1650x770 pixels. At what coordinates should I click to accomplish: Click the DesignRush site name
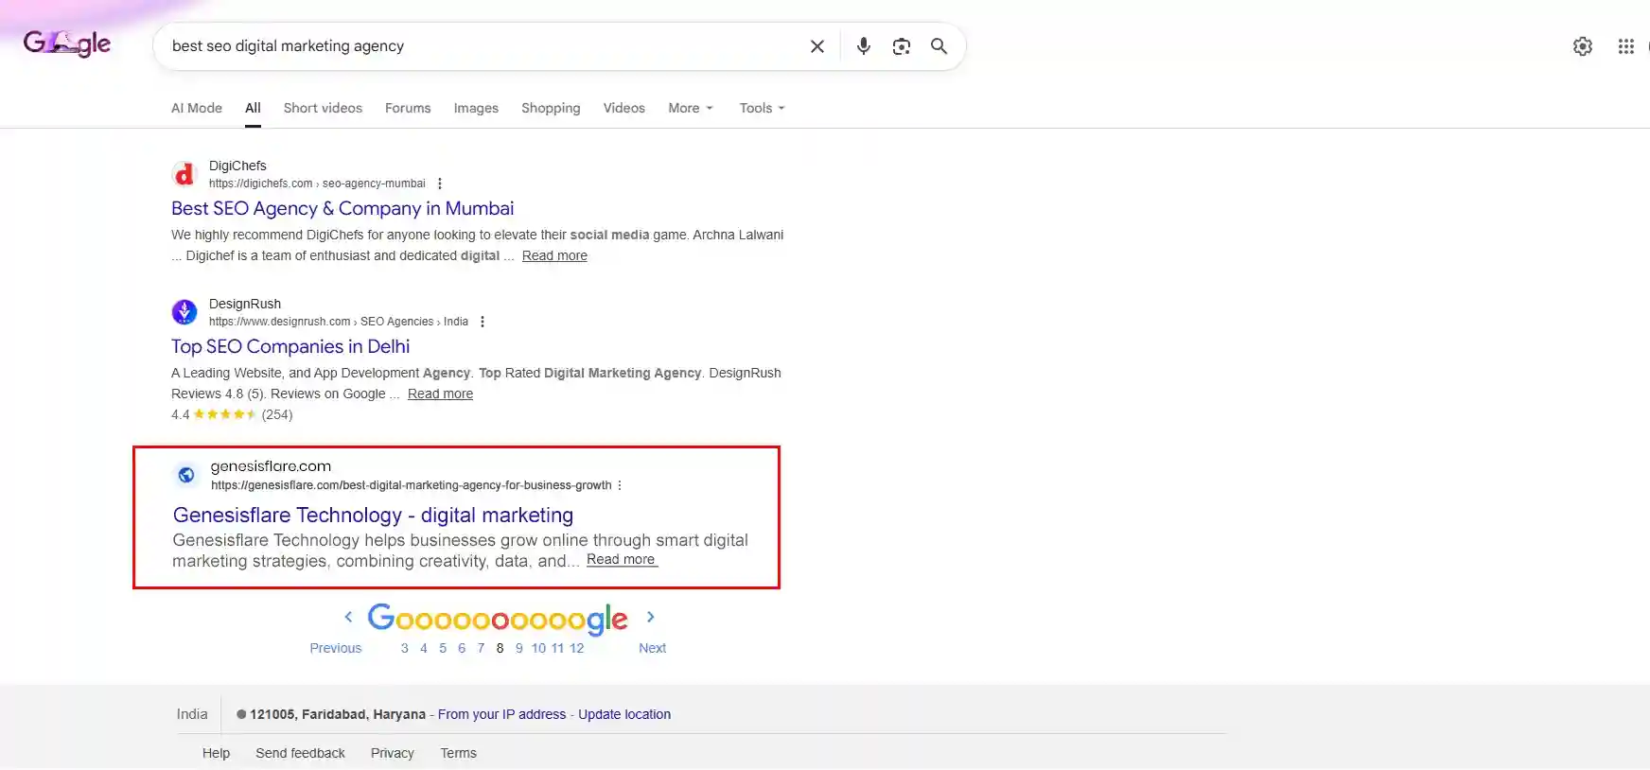245,304
